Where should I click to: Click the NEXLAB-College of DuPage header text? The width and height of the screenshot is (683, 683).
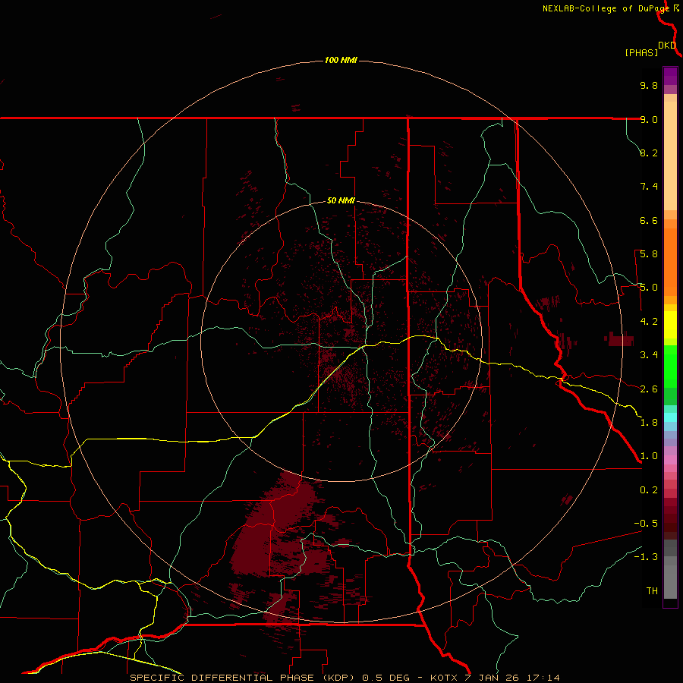click(x=606, y=8)
